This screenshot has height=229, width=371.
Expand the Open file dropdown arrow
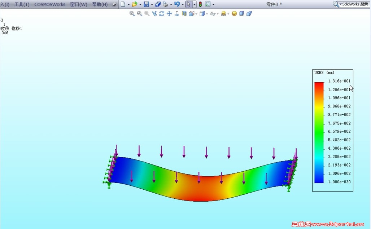pos(140,4)
